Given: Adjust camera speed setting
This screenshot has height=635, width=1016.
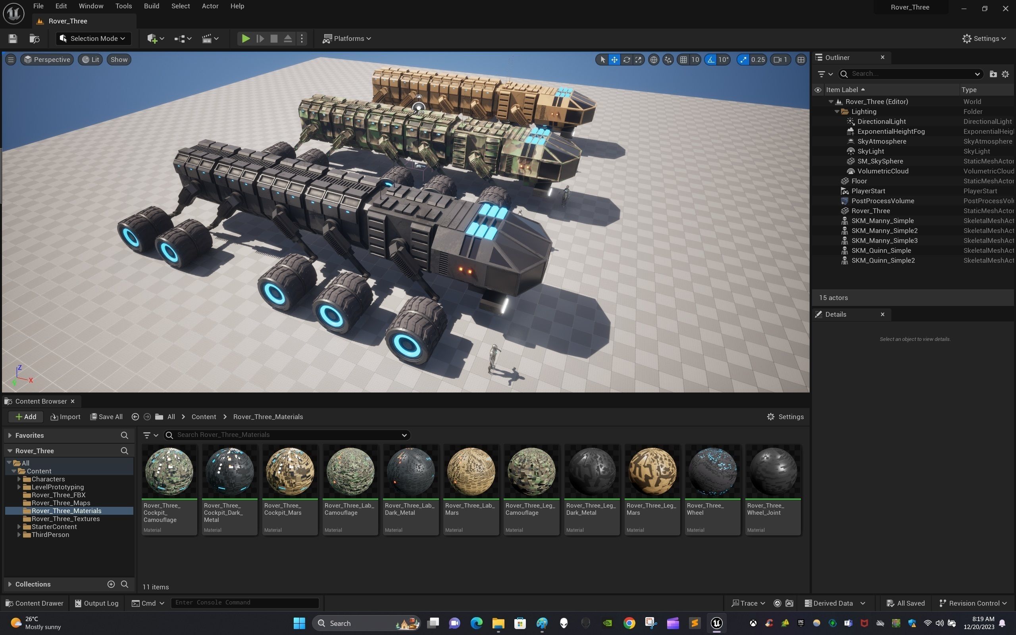Looking at the screenshot, I should 781,60.
